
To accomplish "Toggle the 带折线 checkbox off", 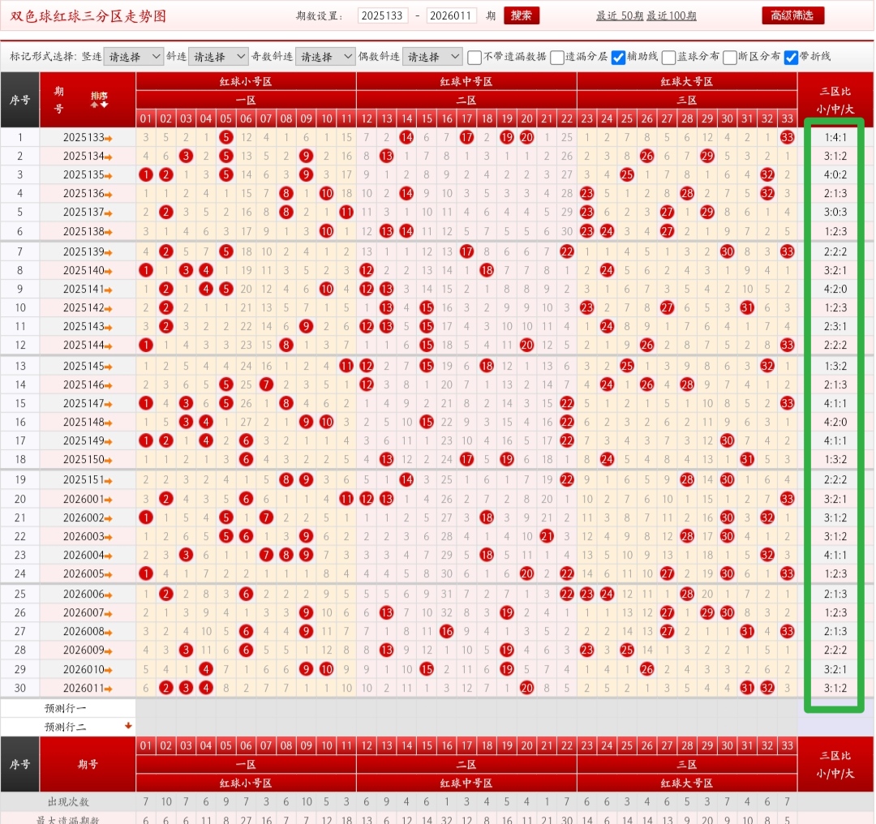I will pos(791,57).
